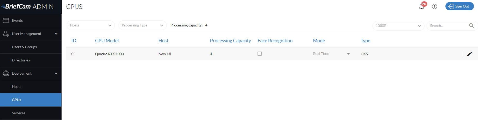Enable Face Recognition checkbox for Quadro RTX 4000

[x=260, y=54]
